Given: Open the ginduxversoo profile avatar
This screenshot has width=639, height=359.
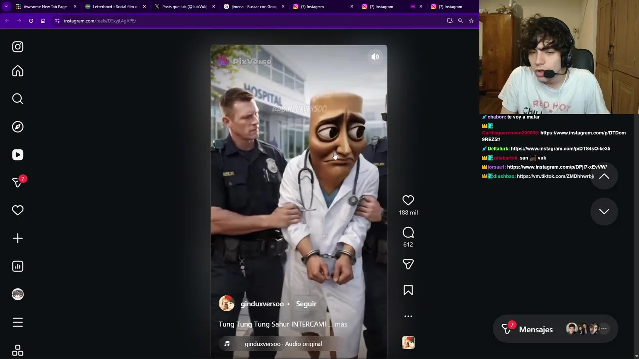Looking at the screenshot, I should (227, 304).
